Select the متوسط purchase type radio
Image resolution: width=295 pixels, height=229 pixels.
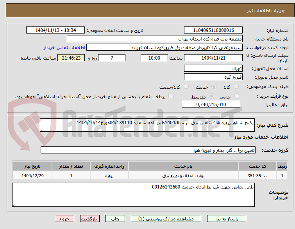click(x=211, y=96)
